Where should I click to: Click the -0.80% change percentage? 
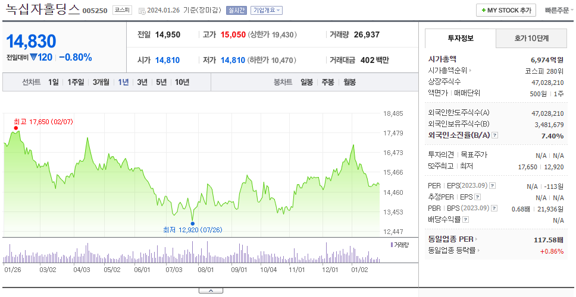click(76, 58)
